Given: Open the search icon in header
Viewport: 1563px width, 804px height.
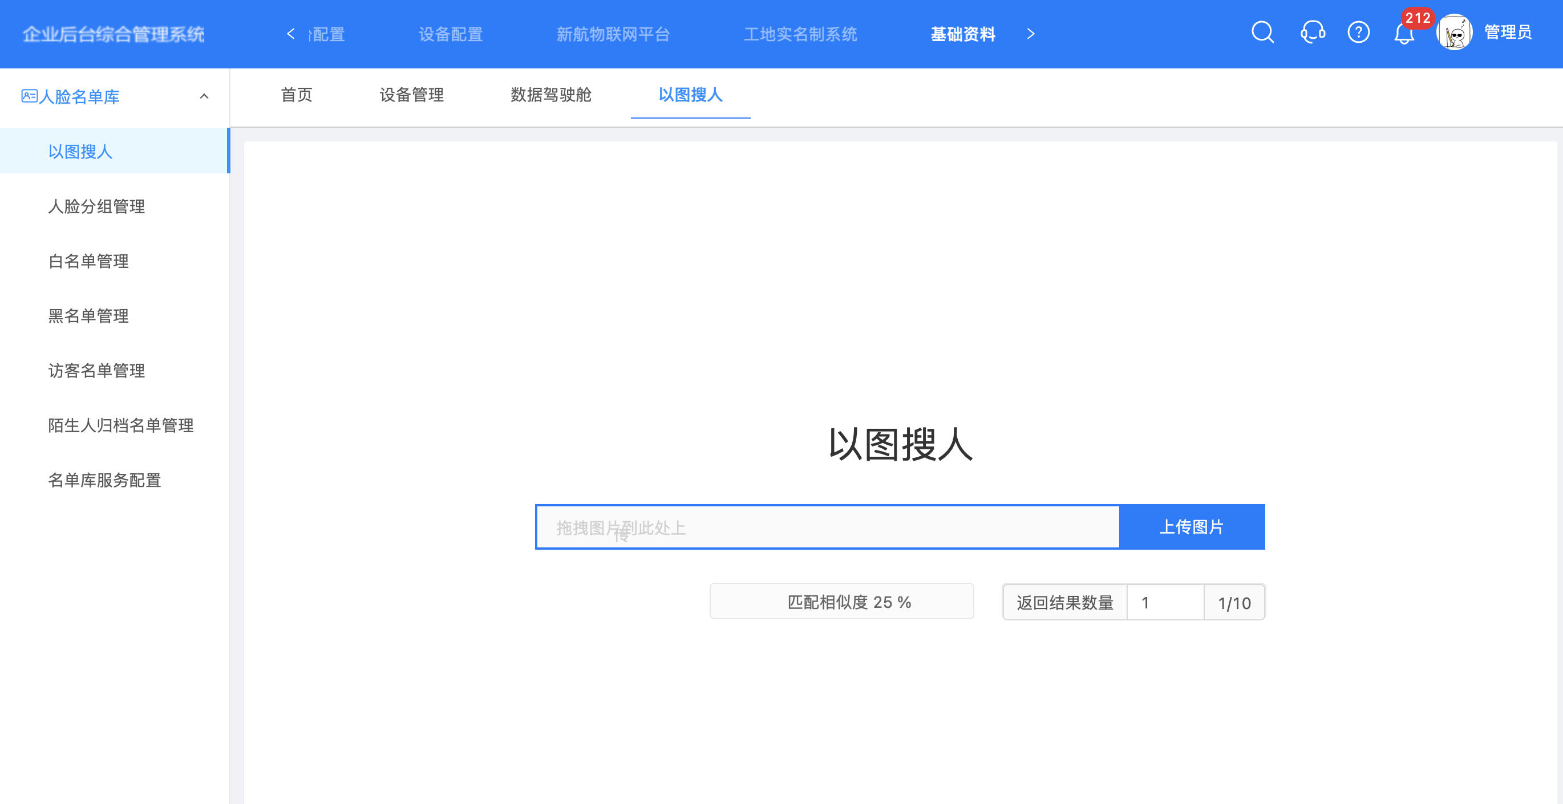Looking at the screenshot, I should click(1262, 33).
